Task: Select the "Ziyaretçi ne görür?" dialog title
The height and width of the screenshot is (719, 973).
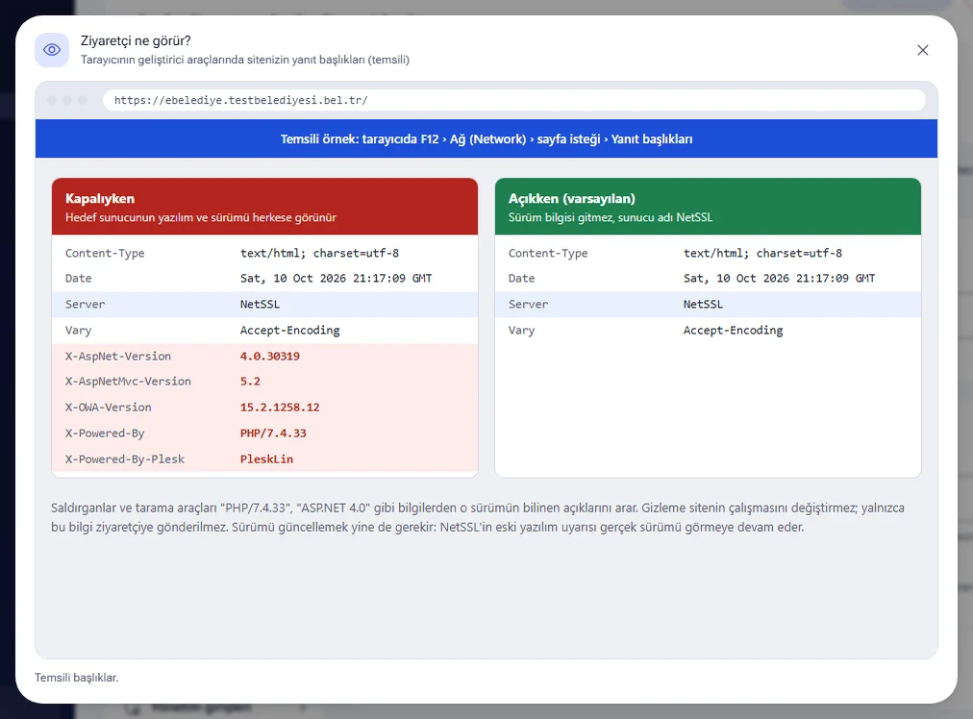Action: pyautogui.click(x=136, y=41)
